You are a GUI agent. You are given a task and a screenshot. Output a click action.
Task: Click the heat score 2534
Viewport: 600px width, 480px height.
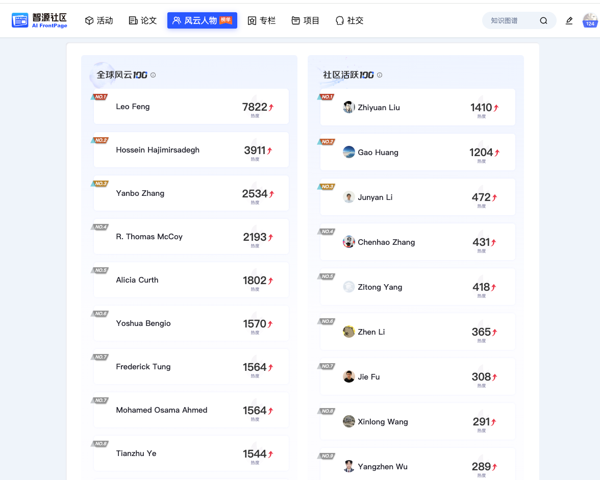click(x=255, y=193)
